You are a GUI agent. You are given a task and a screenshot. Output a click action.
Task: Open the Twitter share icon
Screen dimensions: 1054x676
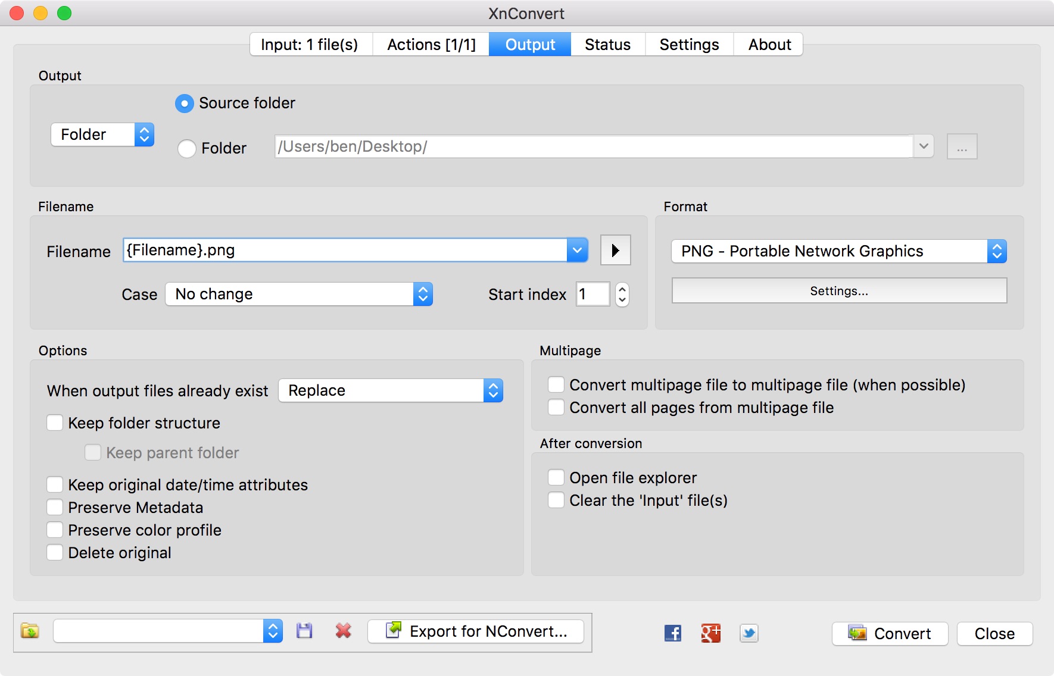[749, 633]
